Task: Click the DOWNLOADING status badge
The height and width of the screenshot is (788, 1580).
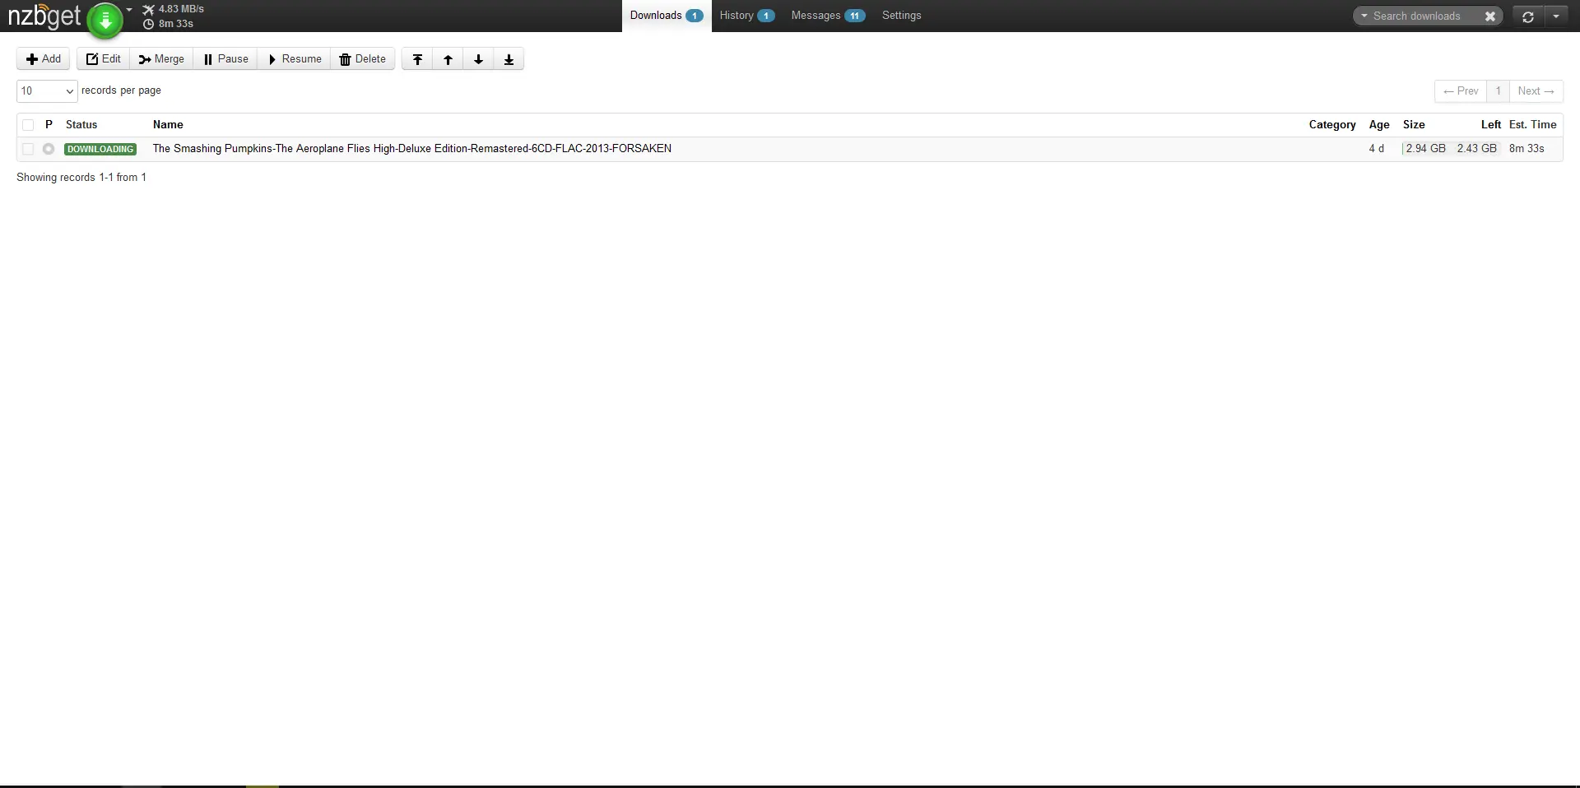Action: 100,149
